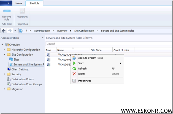Sort by the Site Code column header

[x=101, y=50]
